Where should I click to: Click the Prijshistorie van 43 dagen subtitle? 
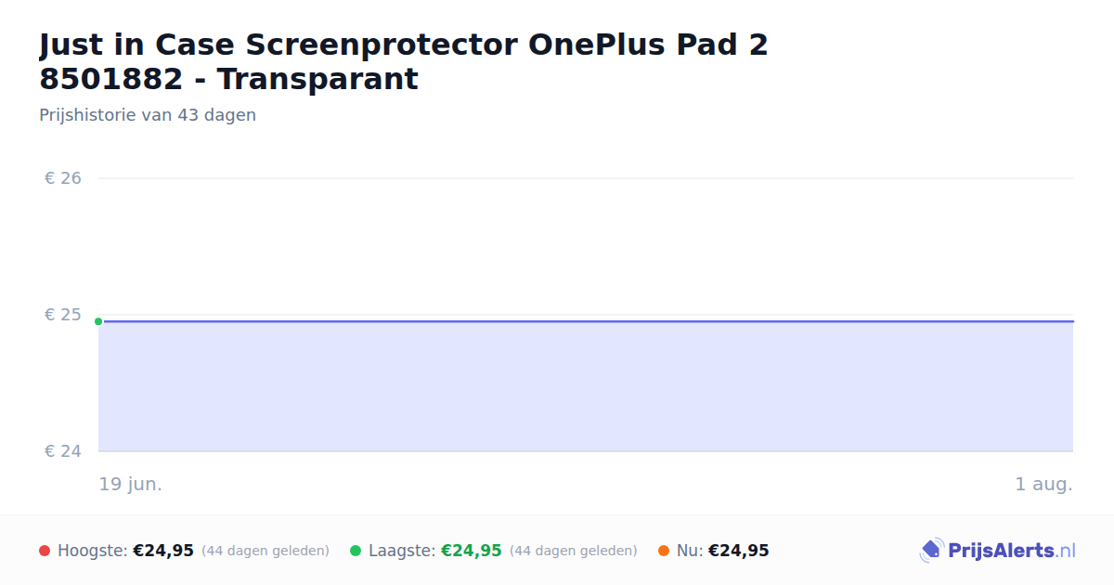point(148,115)
